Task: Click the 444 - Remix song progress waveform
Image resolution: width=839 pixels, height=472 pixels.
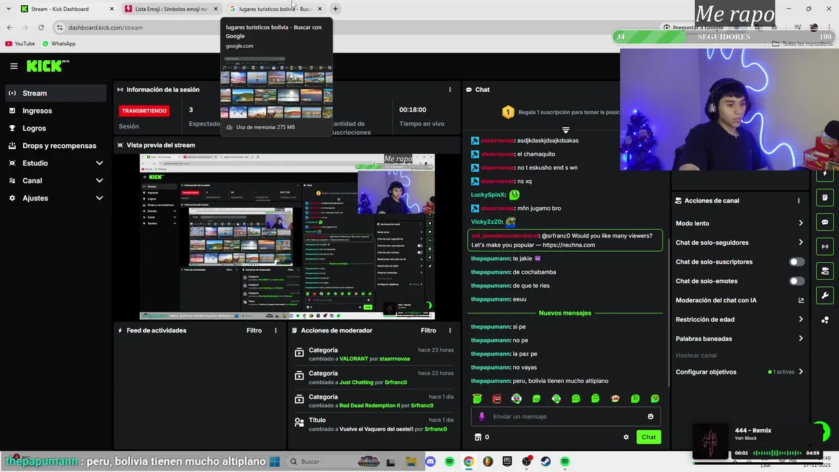Action: tap(777, 453)
